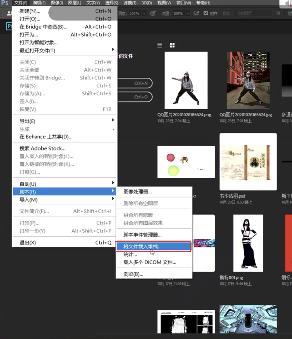Select 图像处理器... in the scripts submenu
This screenshot has height=339, width=292.
pos(154,192)
